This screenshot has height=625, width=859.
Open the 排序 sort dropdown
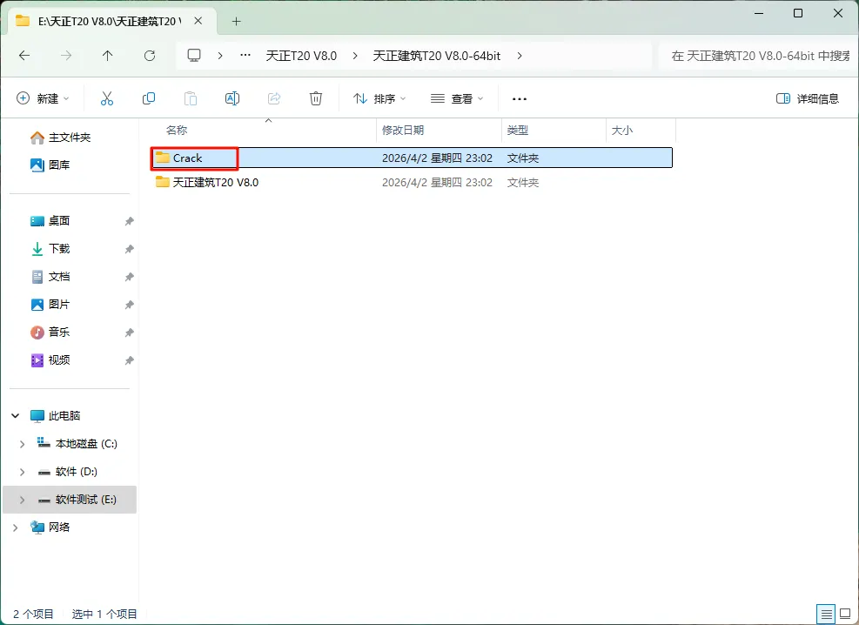379,98
